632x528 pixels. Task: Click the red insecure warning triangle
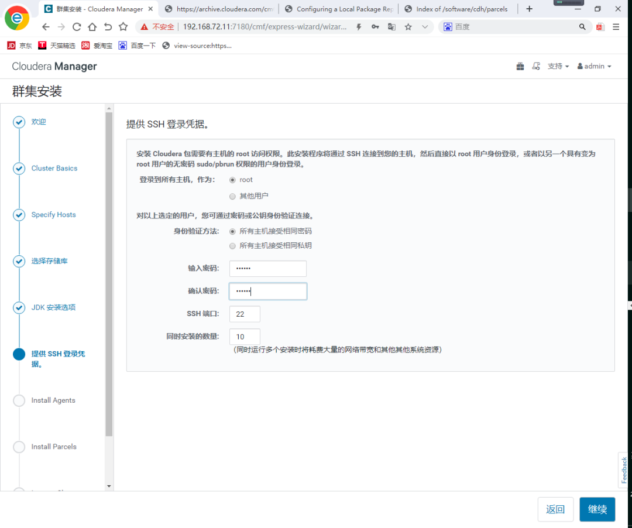[144, 27]
